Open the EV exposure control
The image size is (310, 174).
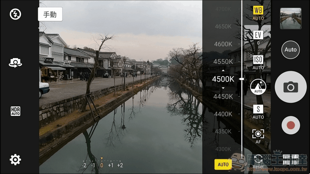pos(258,37)
